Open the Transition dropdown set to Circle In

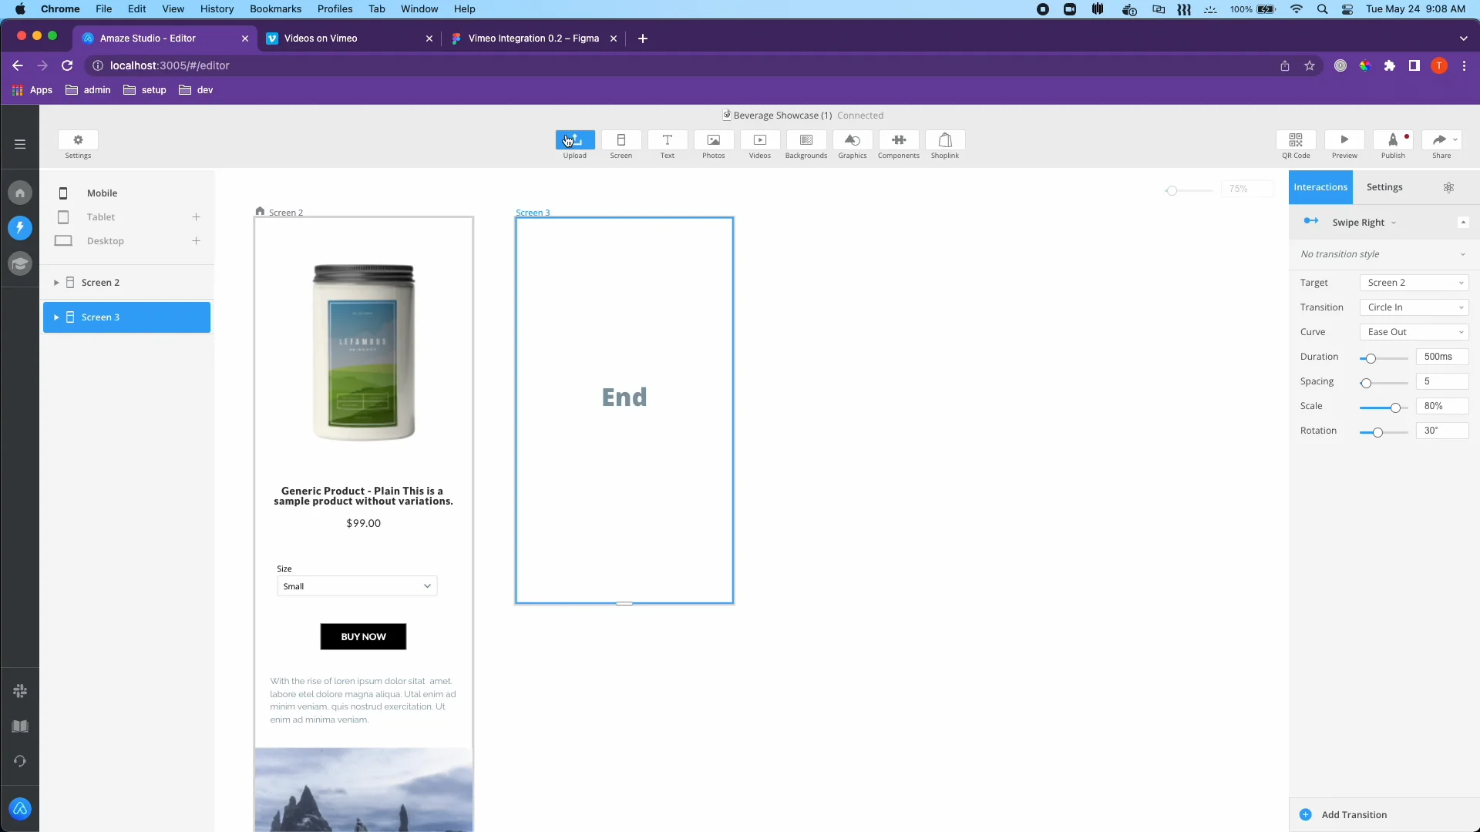coord(1414,307)
